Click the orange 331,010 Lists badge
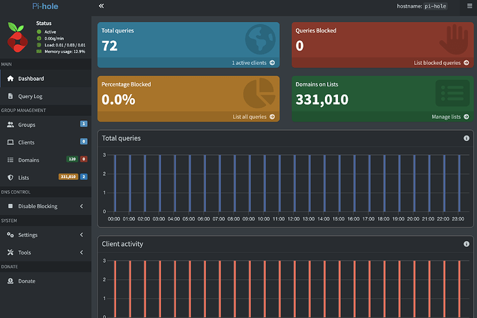 (x=68, y=177)
